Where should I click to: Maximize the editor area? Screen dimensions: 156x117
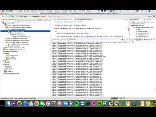(127, 19)
